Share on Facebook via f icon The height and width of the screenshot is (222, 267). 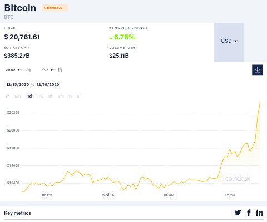(249, 213)
